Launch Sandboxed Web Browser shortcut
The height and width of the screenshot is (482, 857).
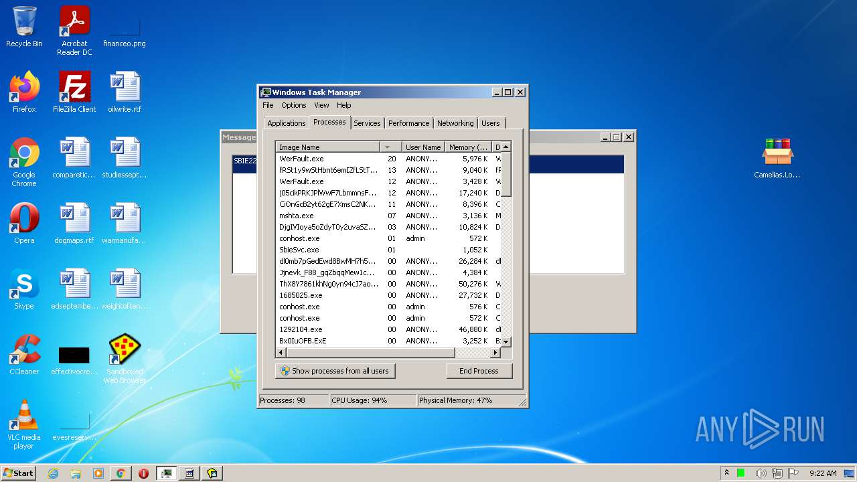pos(125,359)
